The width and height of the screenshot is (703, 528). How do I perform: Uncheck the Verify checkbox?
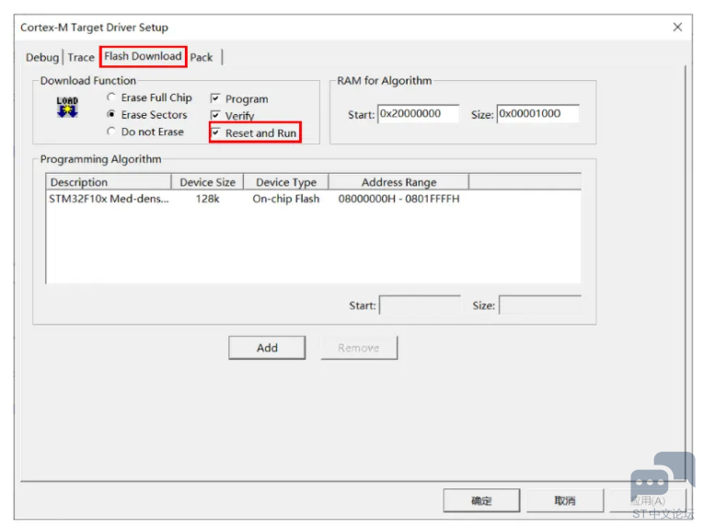(215, 116)
